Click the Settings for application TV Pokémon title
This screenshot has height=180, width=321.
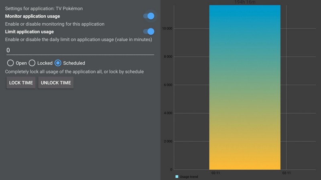[x=44, y=8]
